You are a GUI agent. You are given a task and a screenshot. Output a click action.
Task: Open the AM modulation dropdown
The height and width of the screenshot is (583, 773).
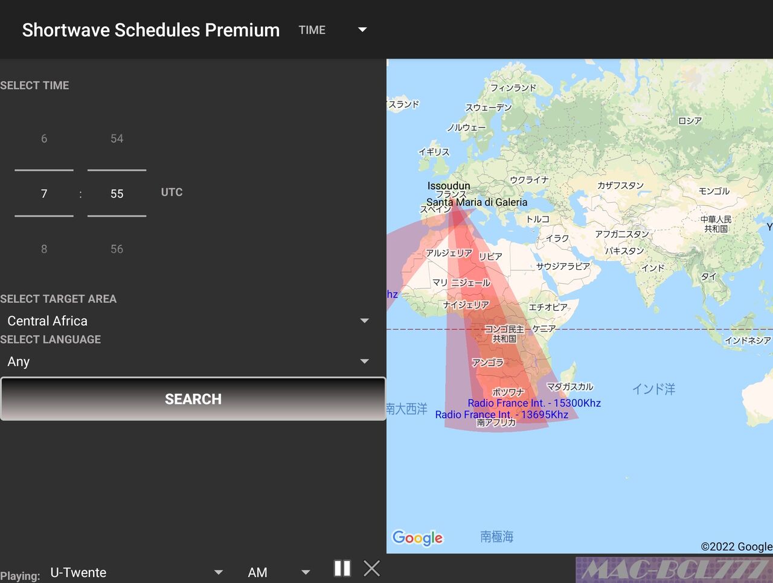279,572
